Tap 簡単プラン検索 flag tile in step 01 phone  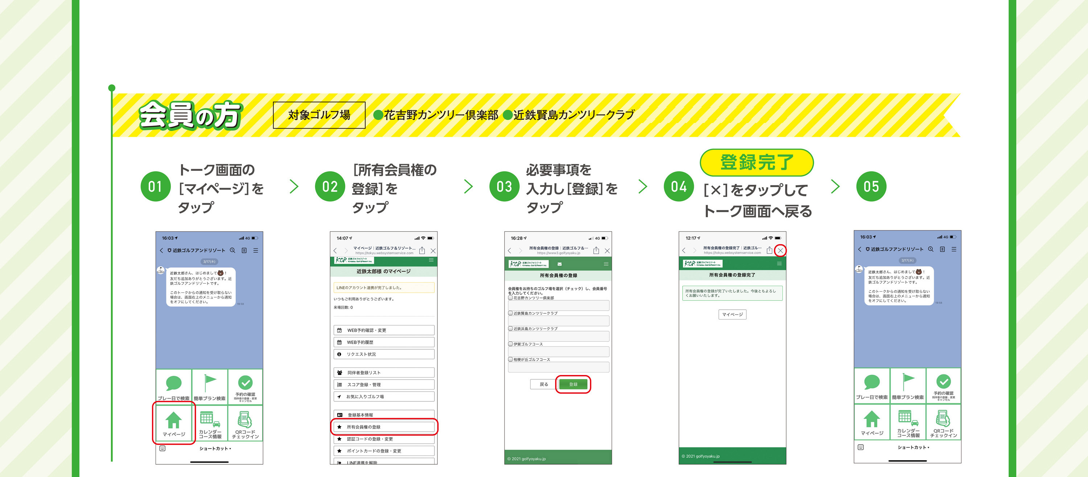[210, 387]
